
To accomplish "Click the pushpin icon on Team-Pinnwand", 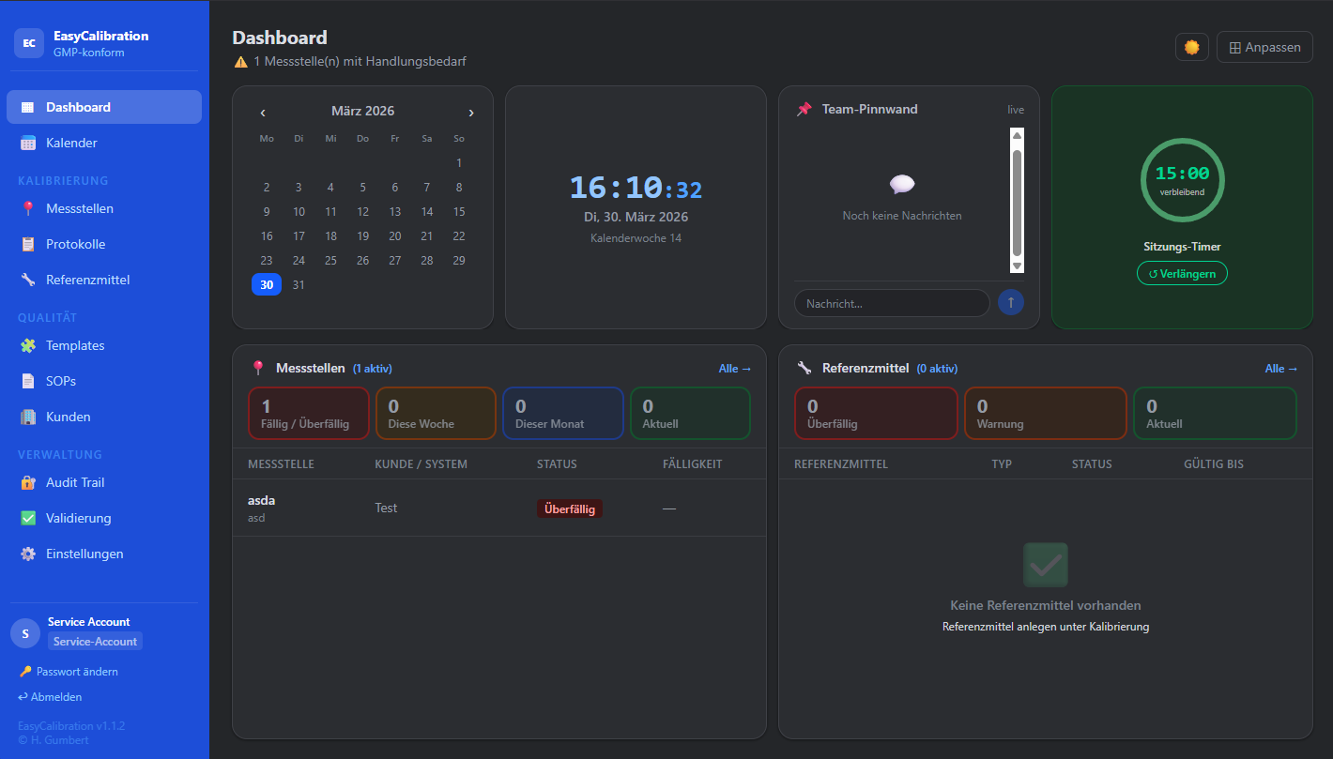I will coord(804,109).
